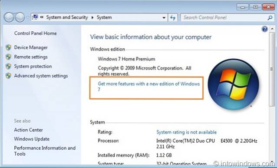The image size is (277, 168).
Task: Click the shield icon beside Device Manager
Action: [x=8, y=47]
